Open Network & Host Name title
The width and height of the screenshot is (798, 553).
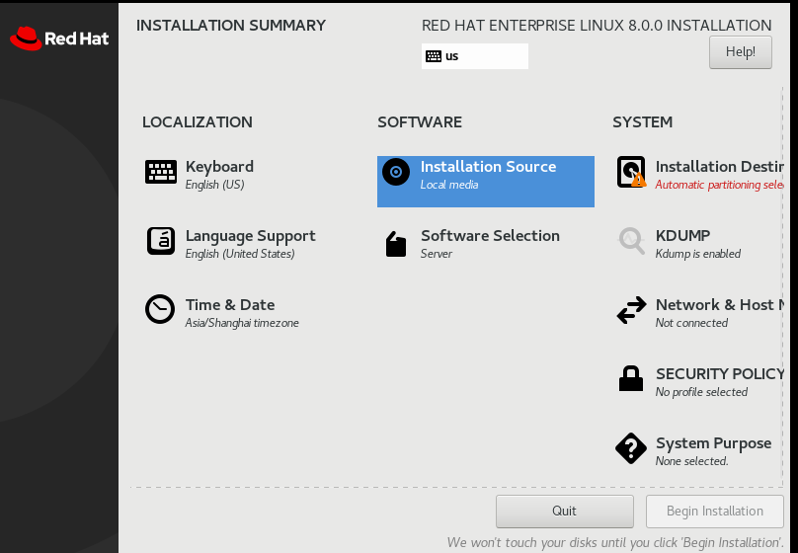720,305
